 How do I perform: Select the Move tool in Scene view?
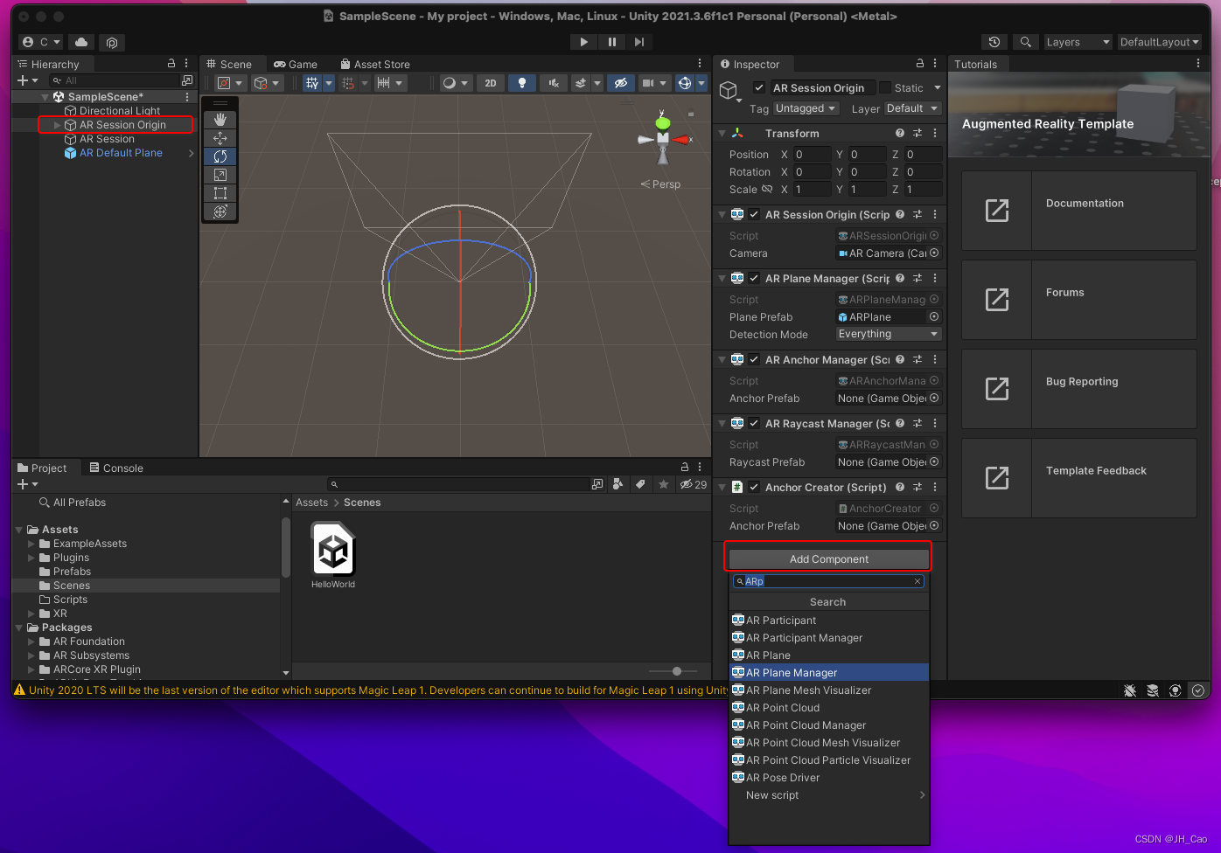[x=220, y=138]
